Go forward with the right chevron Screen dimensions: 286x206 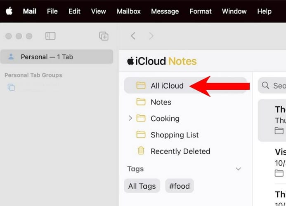point(151,36)
